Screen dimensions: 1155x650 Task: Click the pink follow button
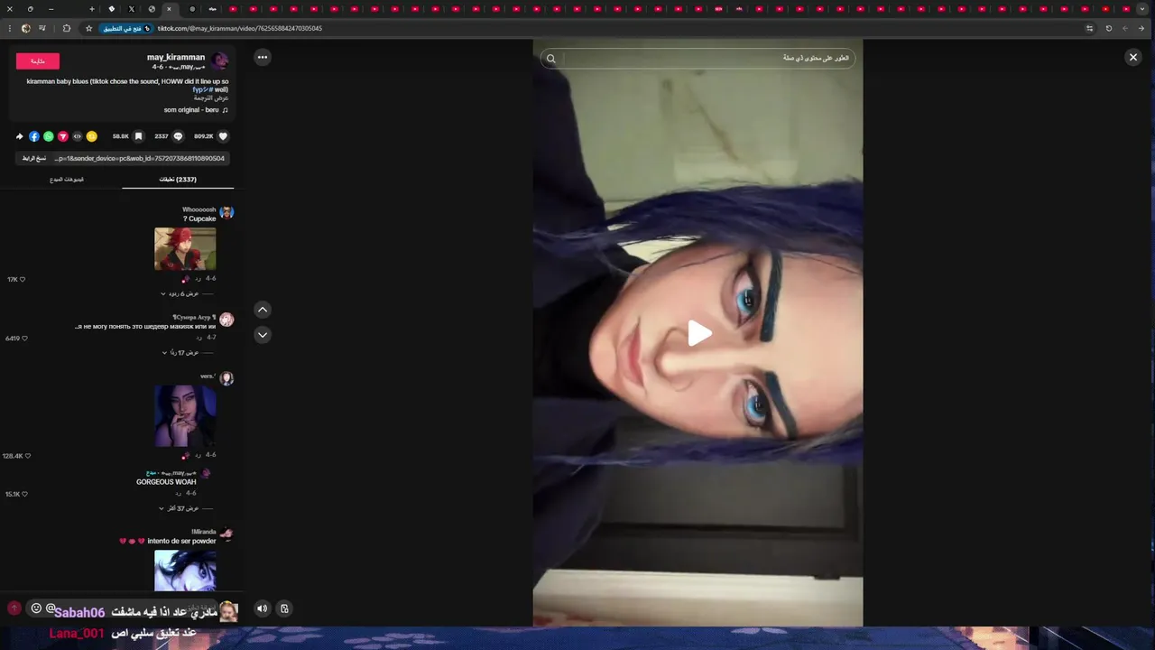[x=38, y=61]
